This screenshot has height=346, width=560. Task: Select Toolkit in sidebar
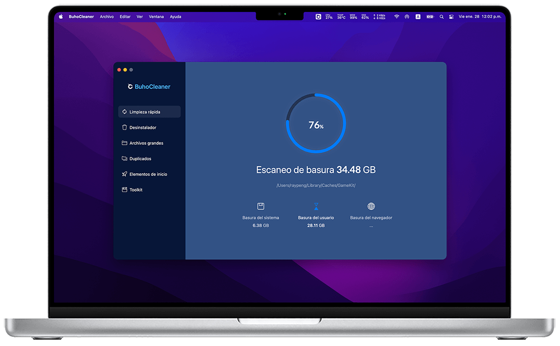[x=149, y=190]
